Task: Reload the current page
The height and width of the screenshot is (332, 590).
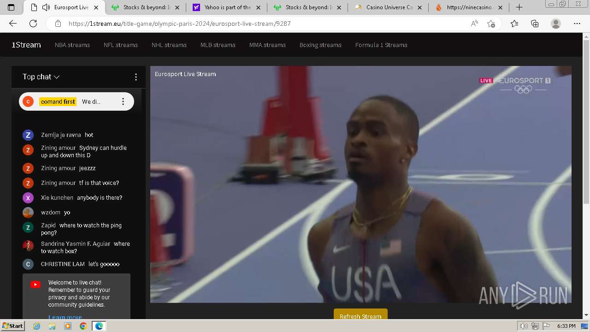Action: (33, 24)
